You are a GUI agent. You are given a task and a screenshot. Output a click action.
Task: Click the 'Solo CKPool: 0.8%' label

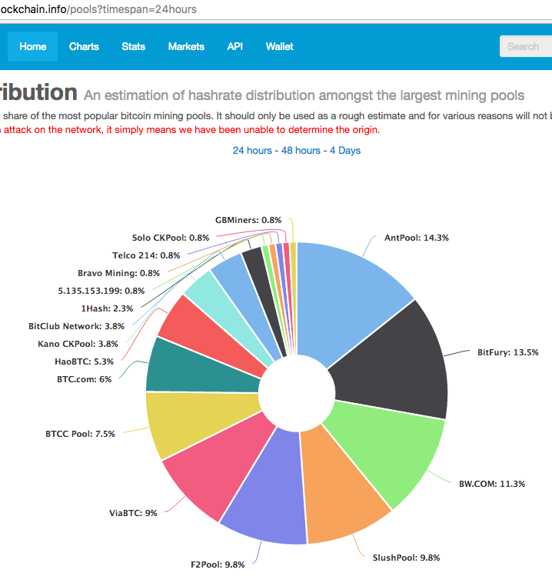tap(171, 238)
